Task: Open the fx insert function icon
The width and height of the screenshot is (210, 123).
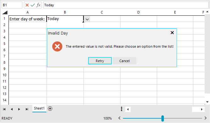Action: [x=38, y=5]
